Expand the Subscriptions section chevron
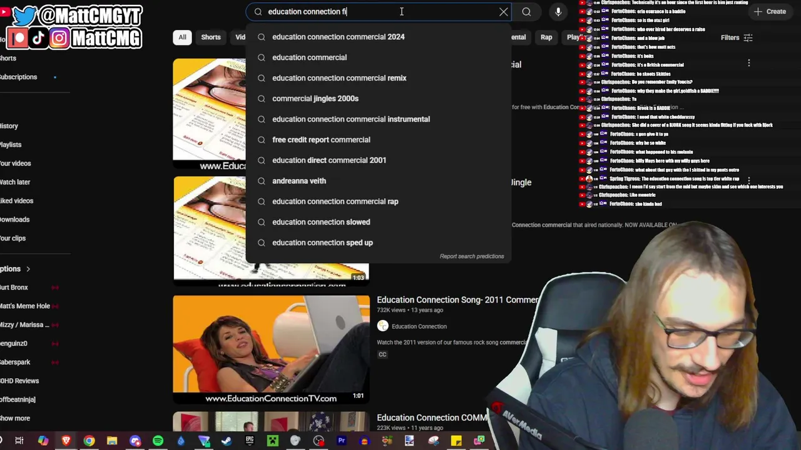801x450 pixels. pyautogui.click(x=28, y=269)
